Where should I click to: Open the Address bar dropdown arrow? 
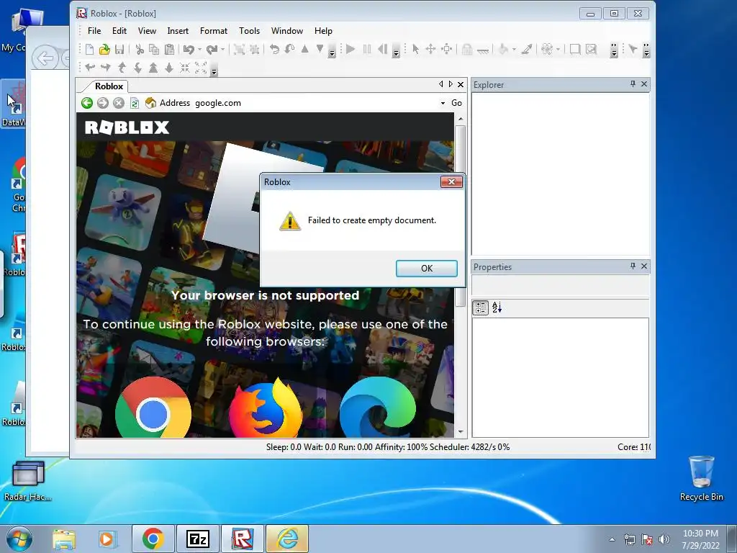coord(443,103)
